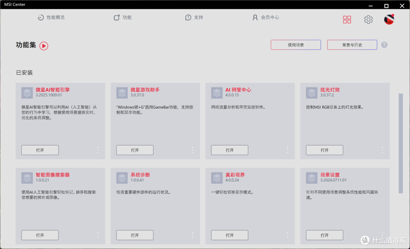Click the 系统诊断 title
Viewport: 410px width, 249px height.
coord(140,175)
